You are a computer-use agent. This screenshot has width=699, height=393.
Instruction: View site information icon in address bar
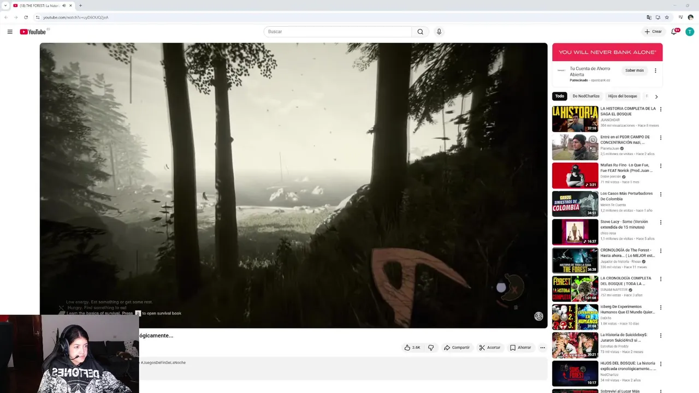tap(37, 17)
